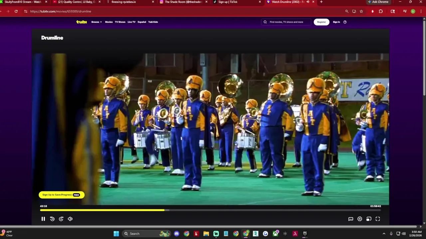Screen dimensions: 426x239
Task: Open video player settings gear
Action: pos(360,219)
